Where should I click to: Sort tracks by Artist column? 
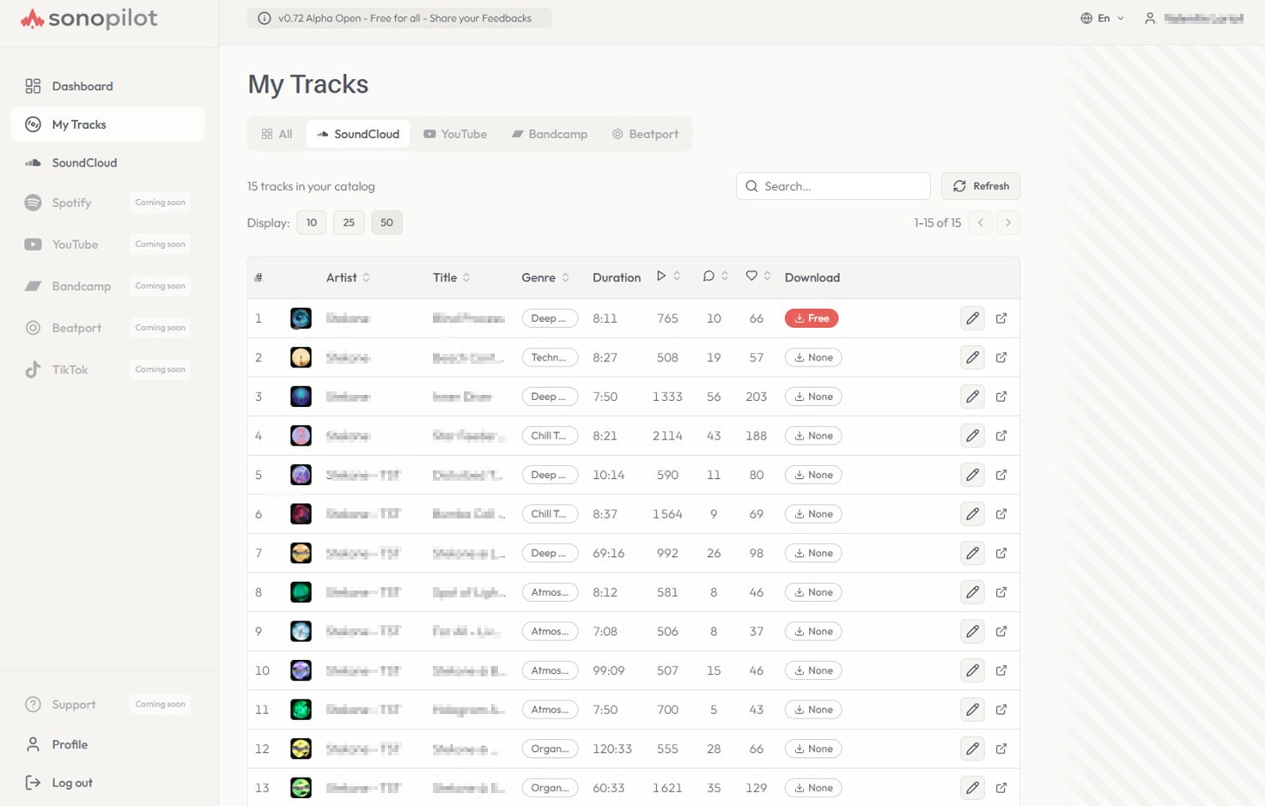[x=347, y=276]
